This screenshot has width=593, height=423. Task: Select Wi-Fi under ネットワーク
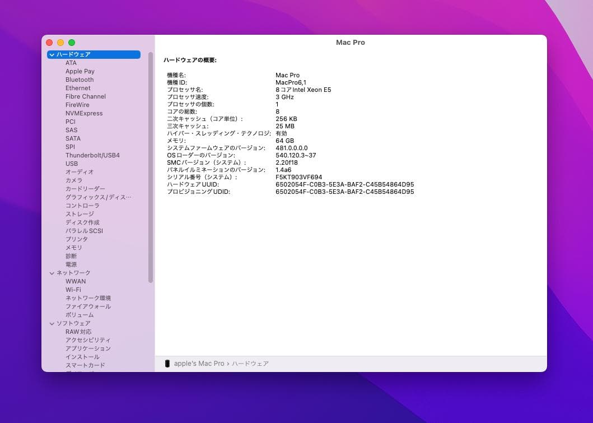(x=73, y=290)
